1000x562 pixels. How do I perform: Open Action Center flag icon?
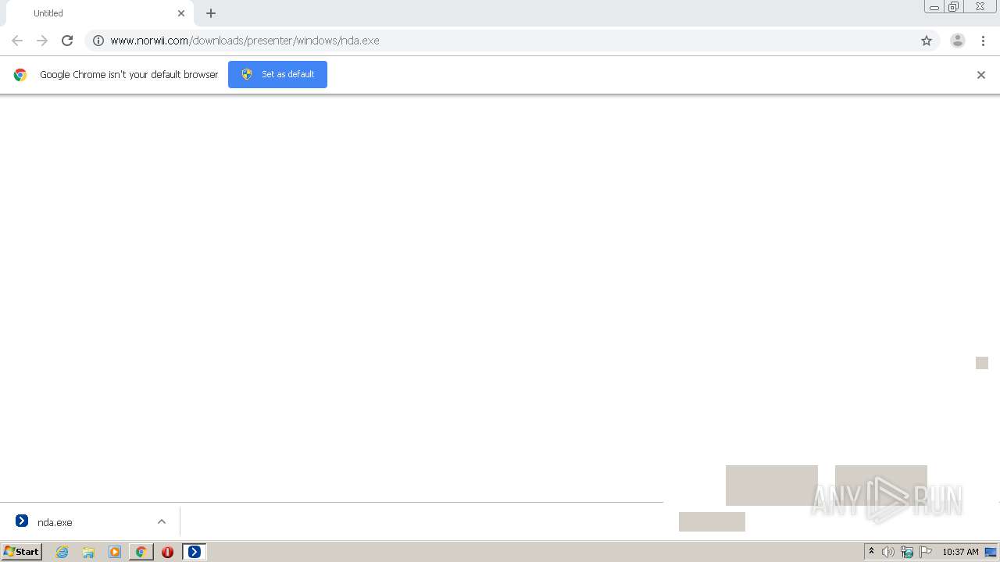click(x=926, y=552)
